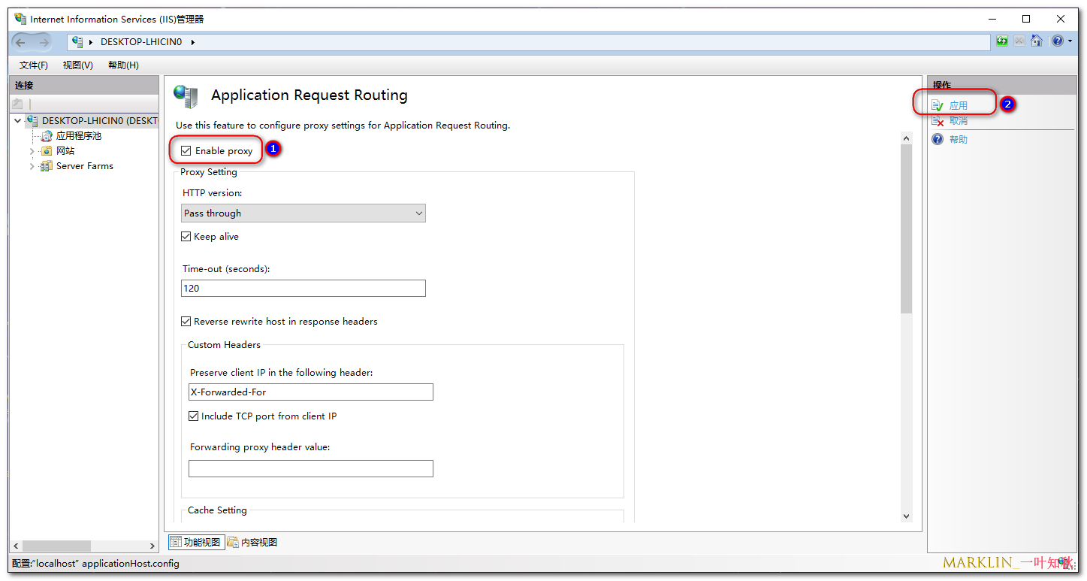Click the IIS Manager title bar icon
The height and width of the screenshot is (581, 1087).
pos(20,19)
